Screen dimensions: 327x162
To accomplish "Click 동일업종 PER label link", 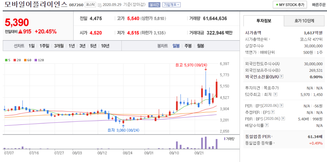I will click(258, 137).
